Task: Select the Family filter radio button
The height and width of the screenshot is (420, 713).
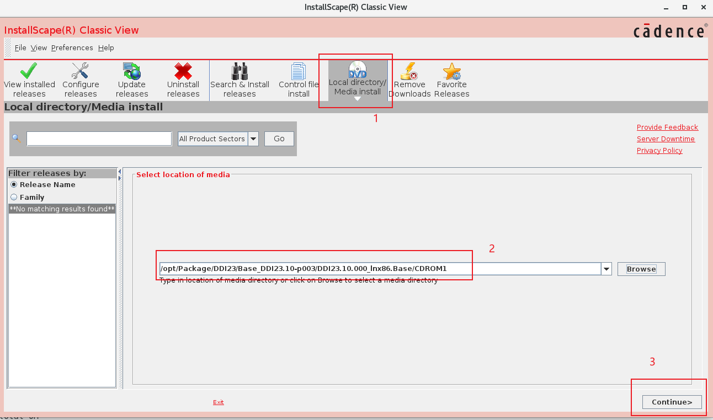Action: pos(14,197)
